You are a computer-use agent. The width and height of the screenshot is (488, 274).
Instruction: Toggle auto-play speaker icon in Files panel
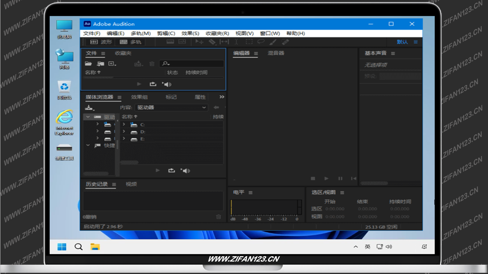coord(167,84)
